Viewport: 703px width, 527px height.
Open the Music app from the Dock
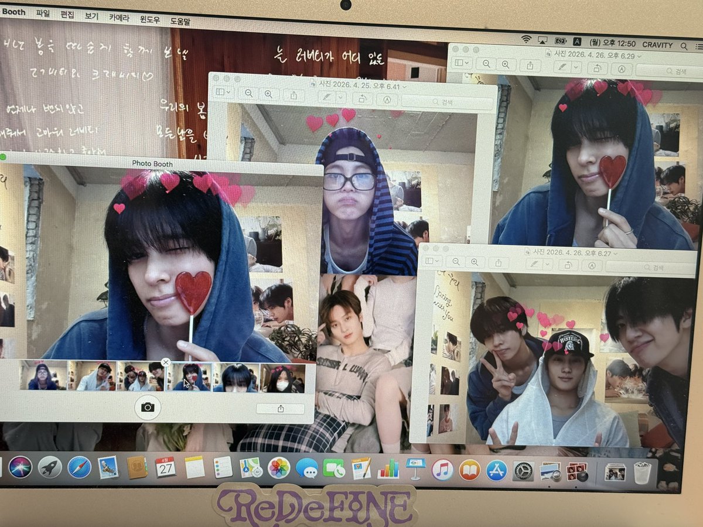(442, 469)
